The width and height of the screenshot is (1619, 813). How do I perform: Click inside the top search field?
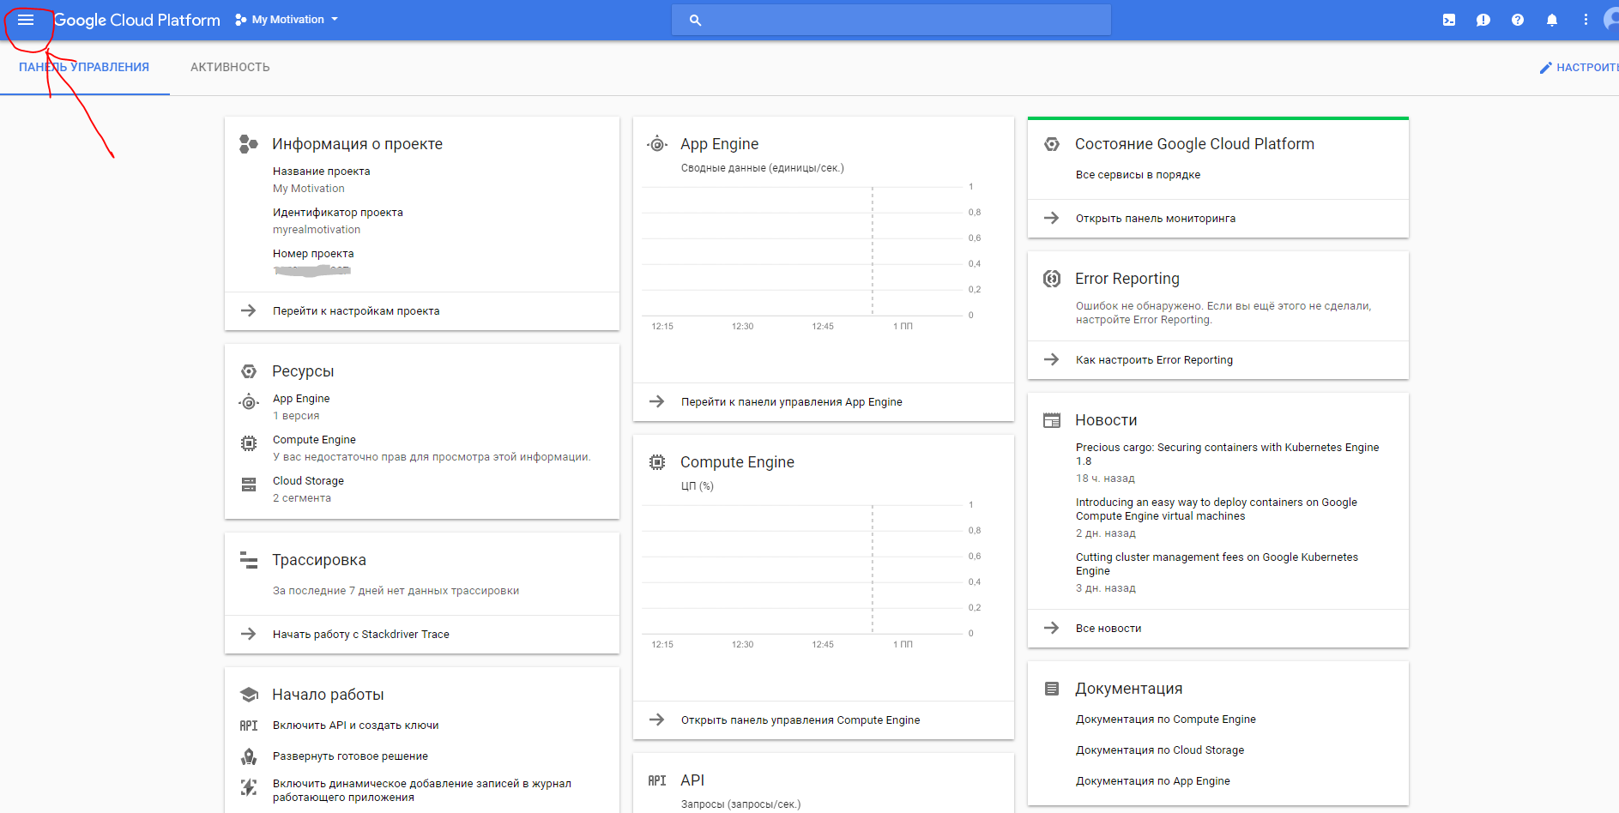click(891, 20)
